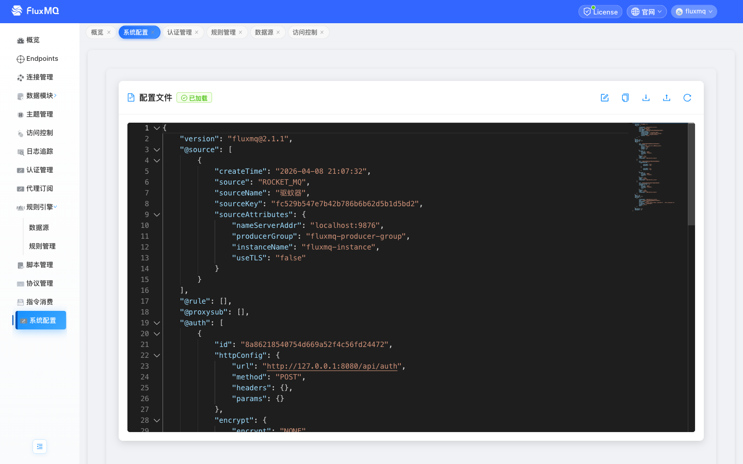743x464 pixels.
Task: Click the download config icon
Action: pos(646,97)
